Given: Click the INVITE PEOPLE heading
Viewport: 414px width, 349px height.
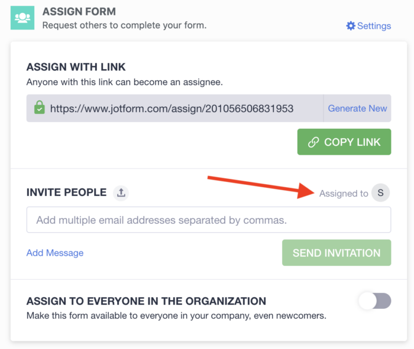Looking at the screenshot, I should tap(66, 193).
